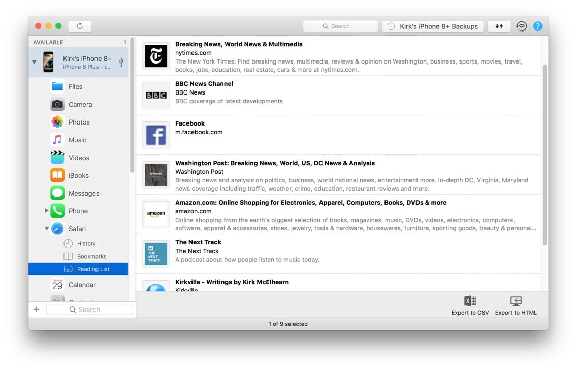Open the Photos section
Viewport: 577px width, 371px height.
point(78,122)
